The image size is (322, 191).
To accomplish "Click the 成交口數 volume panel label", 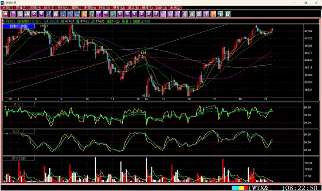I will [19, 158].
